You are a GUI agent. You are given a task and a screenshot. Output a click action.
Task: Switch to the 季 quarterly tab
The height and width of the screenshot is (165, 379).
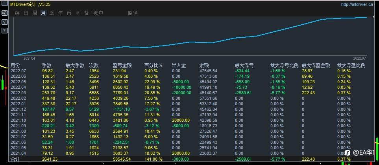point(52,13)
